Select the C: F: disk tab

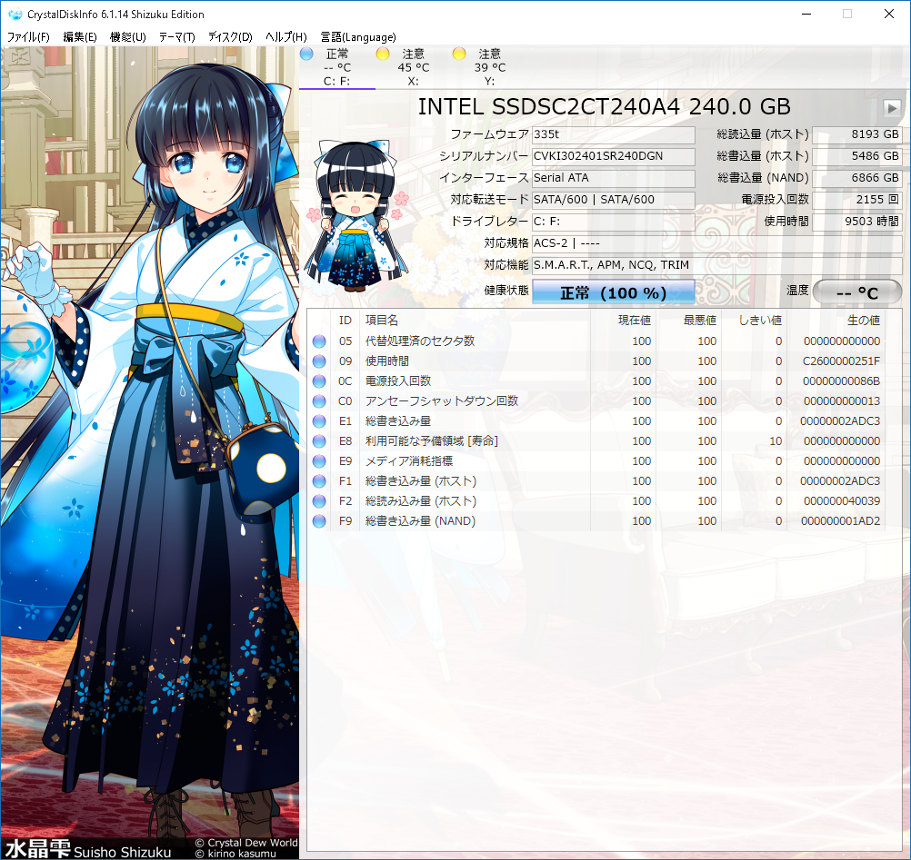click(x=337, y=67)
